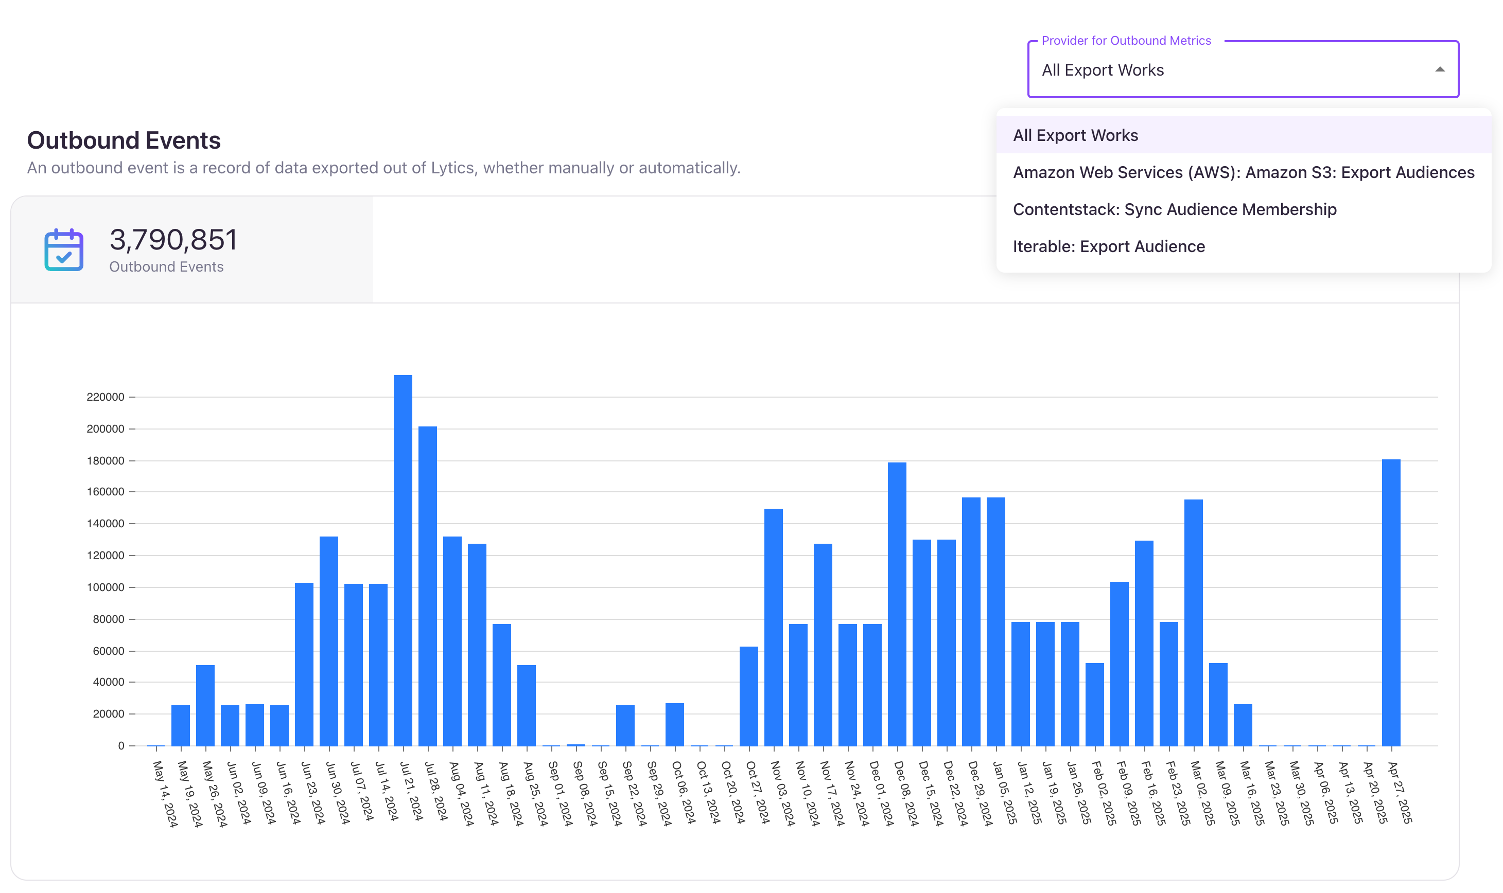Click the 3,790,851 Outbound Events total
The height and width of the screenshot is (893, 1503).
coord(173,240)
